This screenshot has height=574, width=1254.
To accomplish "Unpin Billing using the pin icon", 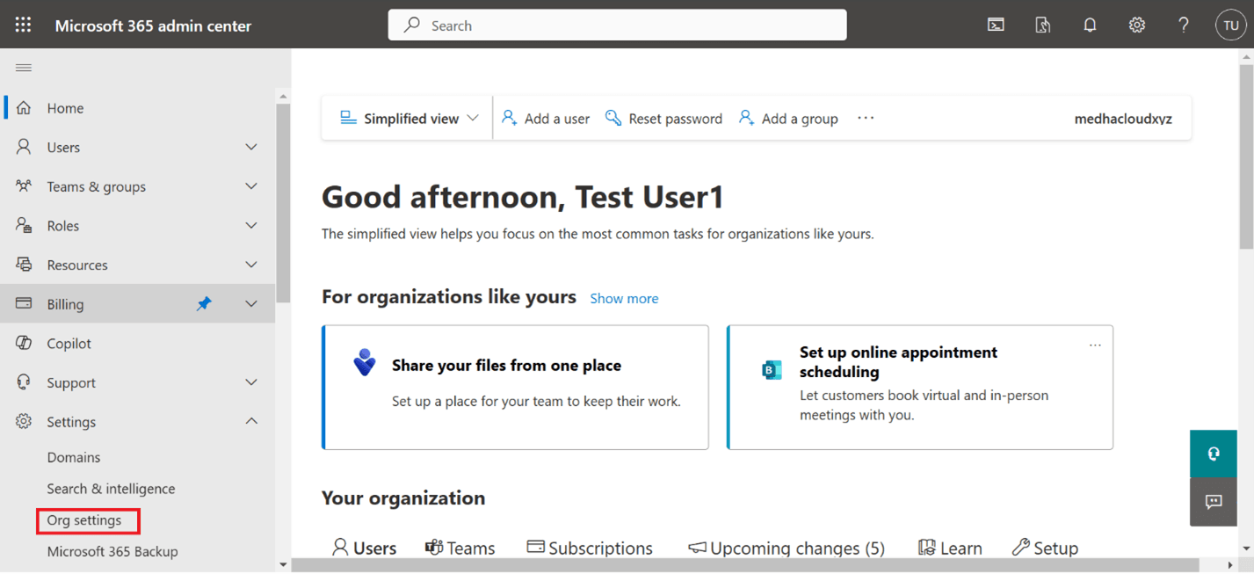I will click(204, 303).
